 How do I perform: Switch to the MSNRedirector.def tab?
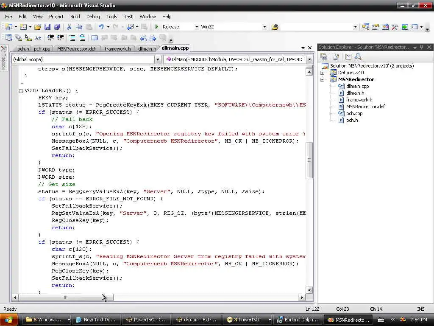pos(76,49)
